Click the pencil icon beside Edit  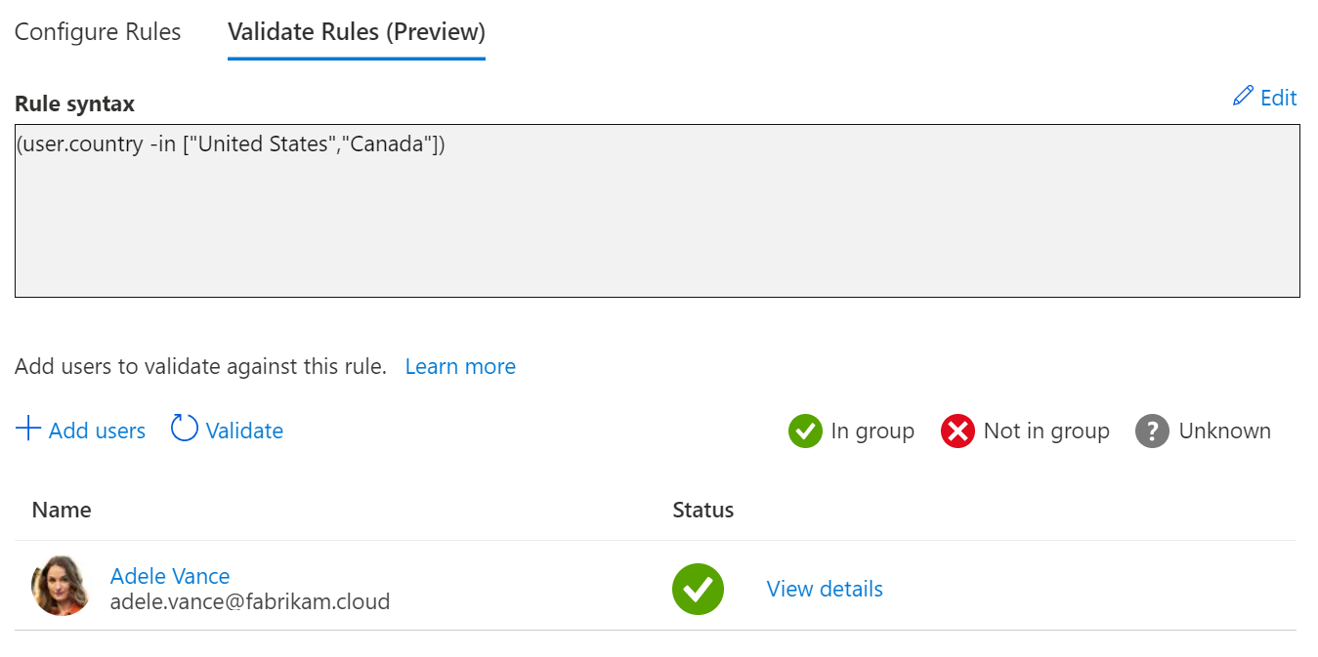pyautogui.click(x=1243, y=96)
